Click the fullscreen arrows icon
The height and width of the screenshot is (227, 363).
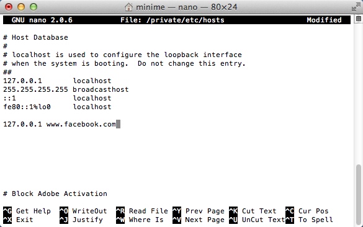click(x=356, y=7)
